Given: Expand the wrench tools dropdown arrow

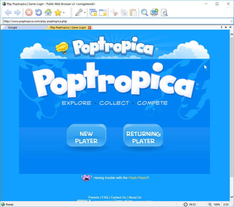Looking at the screenshot, I should click(x=85, y=13).
